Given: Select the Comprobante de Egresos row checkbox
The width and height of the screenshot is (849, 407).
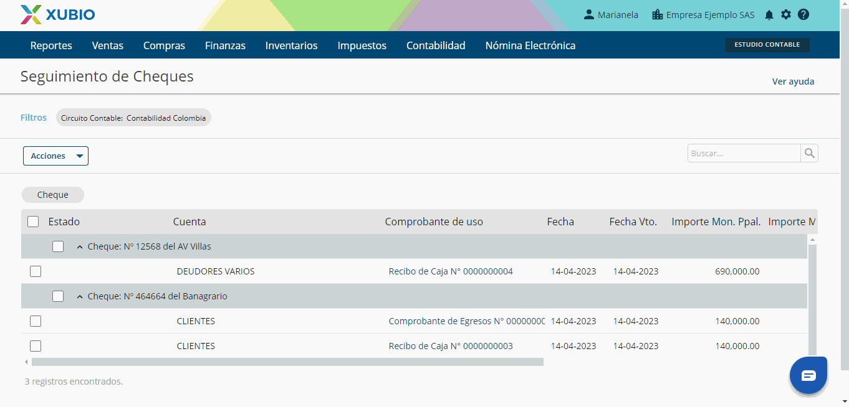Looking at the screenshot, I should 36,321.
